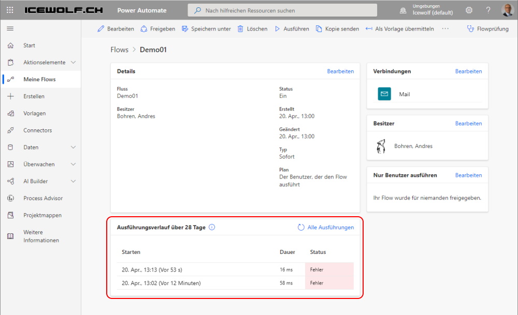Image resolution: width=518 pixels, height=315 pixels.
Task: Click the Speichern unter save icon
Action: pos(185,28)
